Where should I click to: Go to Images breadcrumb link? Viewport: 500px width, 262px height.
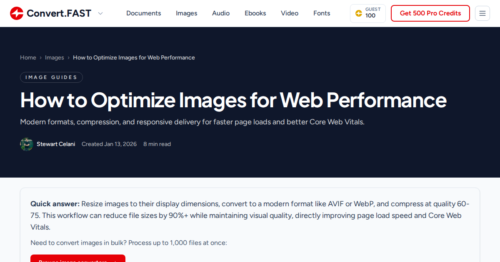click(x=55, y=58)
